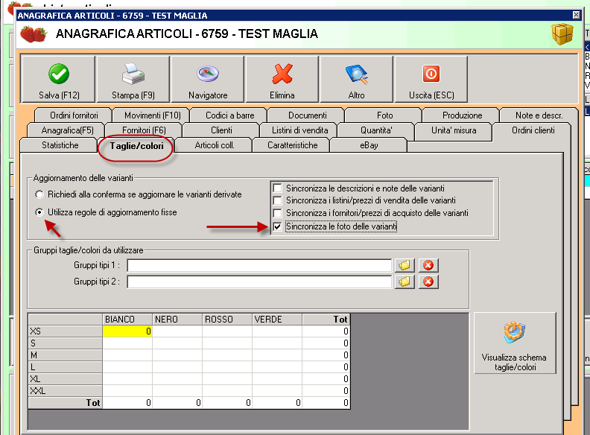Select the XS row header

pyautogui.click(x=66, y=331)
